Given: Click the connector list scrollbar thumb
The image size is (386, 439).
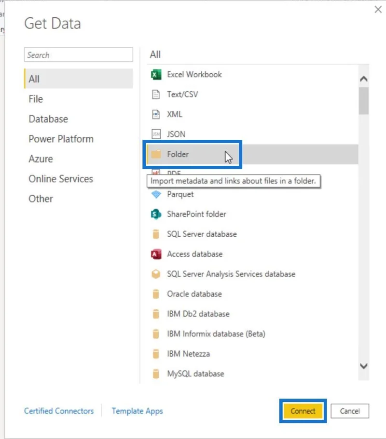Looking at the screenshot, I should (x=364, y=101).
